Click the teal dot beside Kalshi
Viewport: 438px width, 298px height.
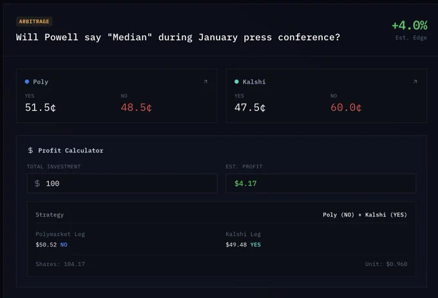point(236,82)
